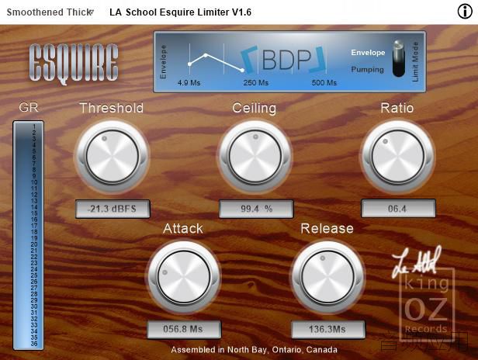This screenshot has height=360, width=478.
Task: Click the GR gain reduction meter
Action: 29,235
